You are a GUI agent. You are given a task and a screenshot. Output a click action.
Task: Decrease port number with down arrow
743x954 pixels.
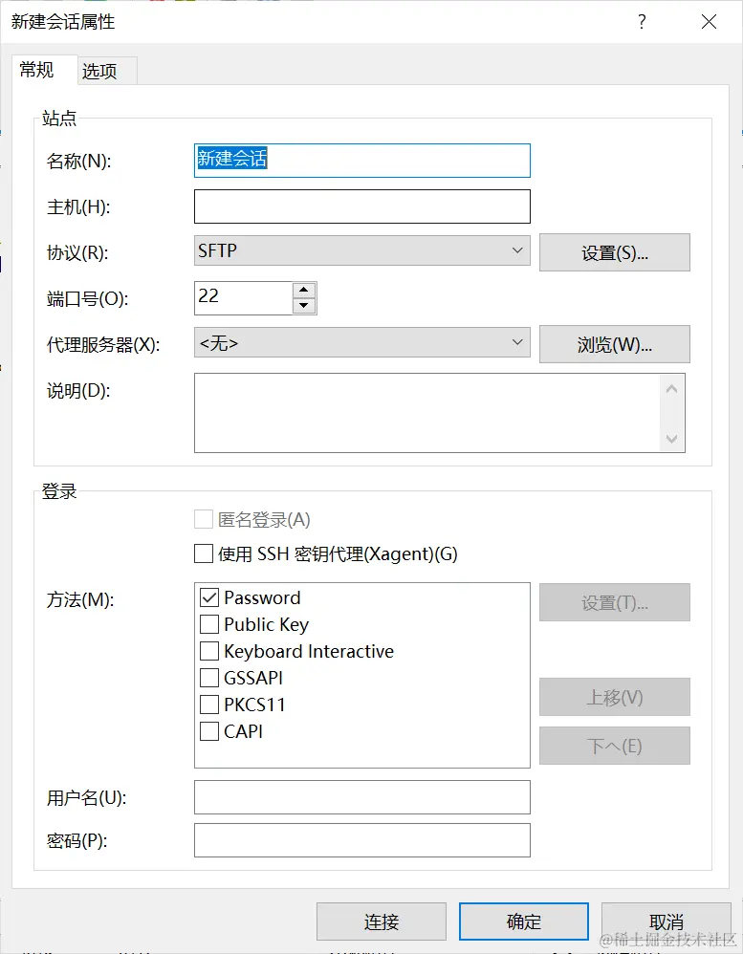pos(304,306)
